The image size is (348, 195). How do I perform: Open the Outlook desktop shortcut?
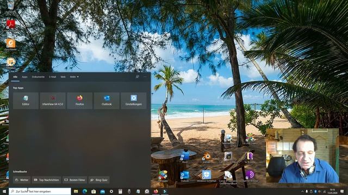pyautogui.click(x=185, y=176)
